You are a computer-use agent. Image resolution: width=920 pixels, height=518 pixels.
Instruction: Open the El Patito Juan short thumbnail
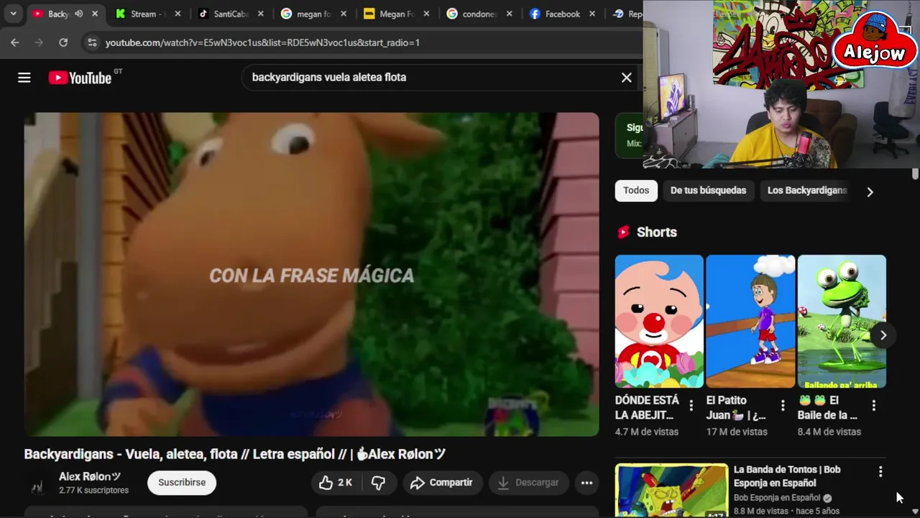click(x=750, y=321)
